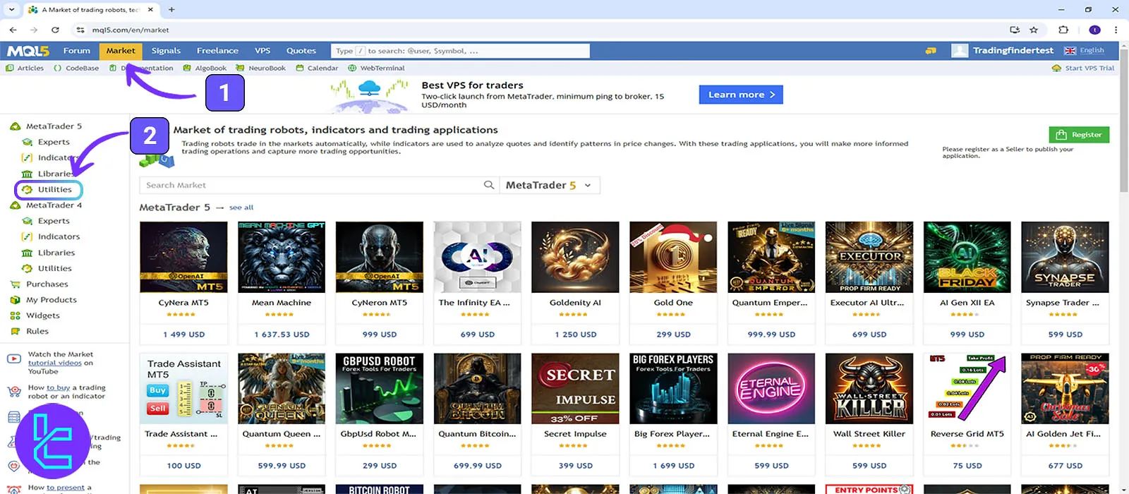
Task: Click the browser reload icon
Action: click(x=55, y=30)
